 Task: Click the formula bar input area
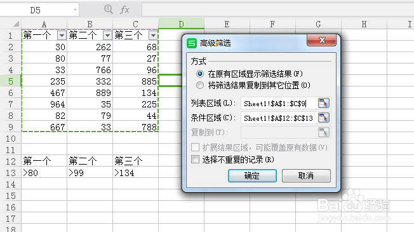coord(277,10)
